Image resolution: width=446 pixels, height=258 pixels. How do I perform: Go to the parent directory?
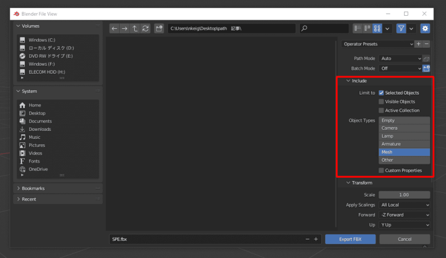click(x=135, y=28)
